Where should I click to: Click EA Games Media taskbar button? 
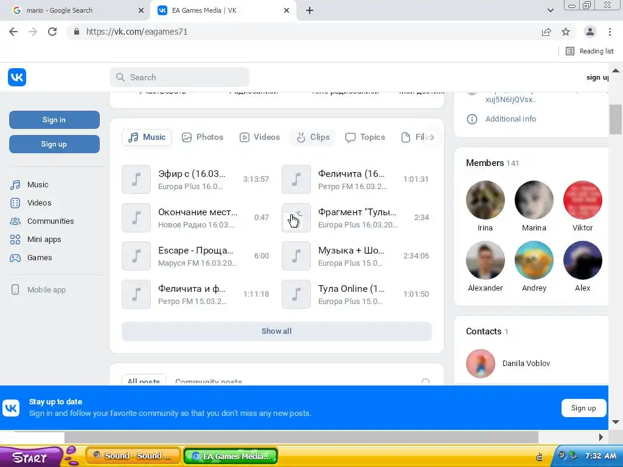tap(231, 456)
